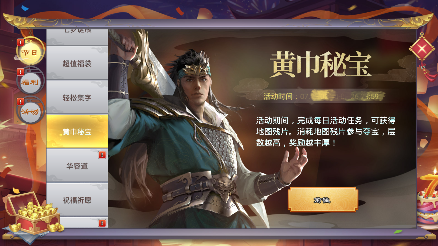Click the partially hidden bottom tab with alert
The image size is (438, 246).
(77, 223)
